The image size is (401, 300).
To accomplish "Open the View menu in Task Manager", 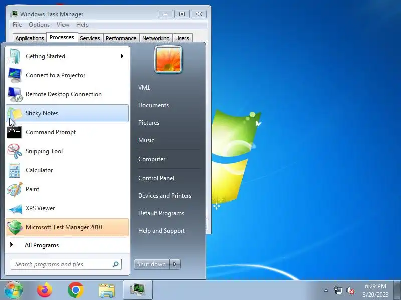I will coord(63,25).
